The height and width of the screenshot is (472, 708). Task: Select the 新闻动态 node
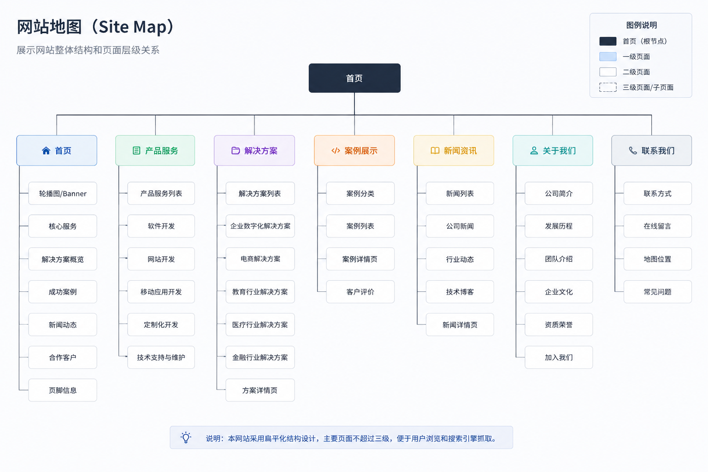(63, 325)
